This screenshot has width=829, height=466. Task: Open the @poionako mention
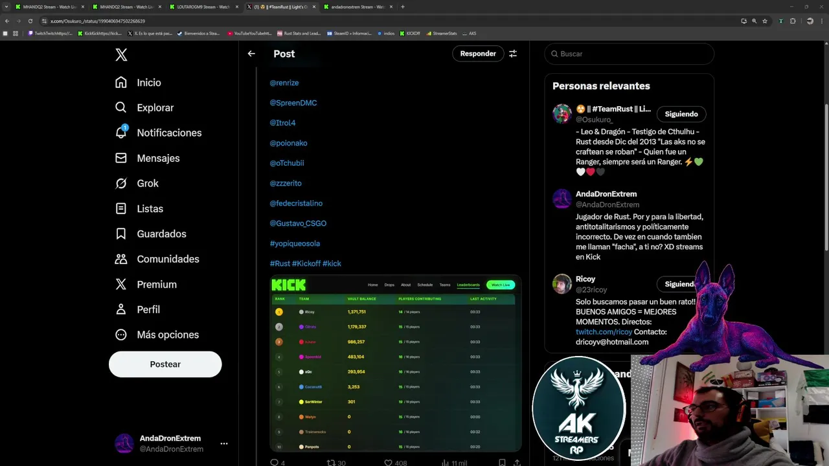coord(289,143)
